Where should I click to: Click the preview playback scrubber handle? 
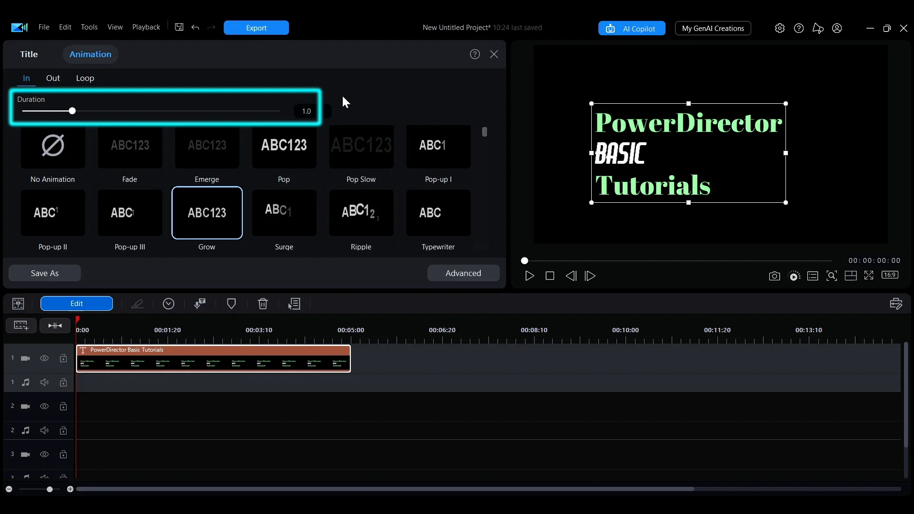pyautogui.click(x=525, y=261)
